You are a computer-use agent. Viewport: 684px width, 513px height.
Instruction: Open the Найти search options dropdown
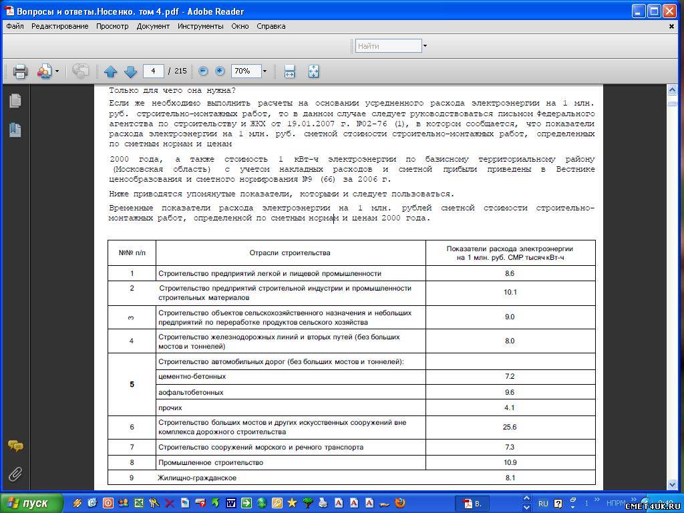[x=425, y=46]
